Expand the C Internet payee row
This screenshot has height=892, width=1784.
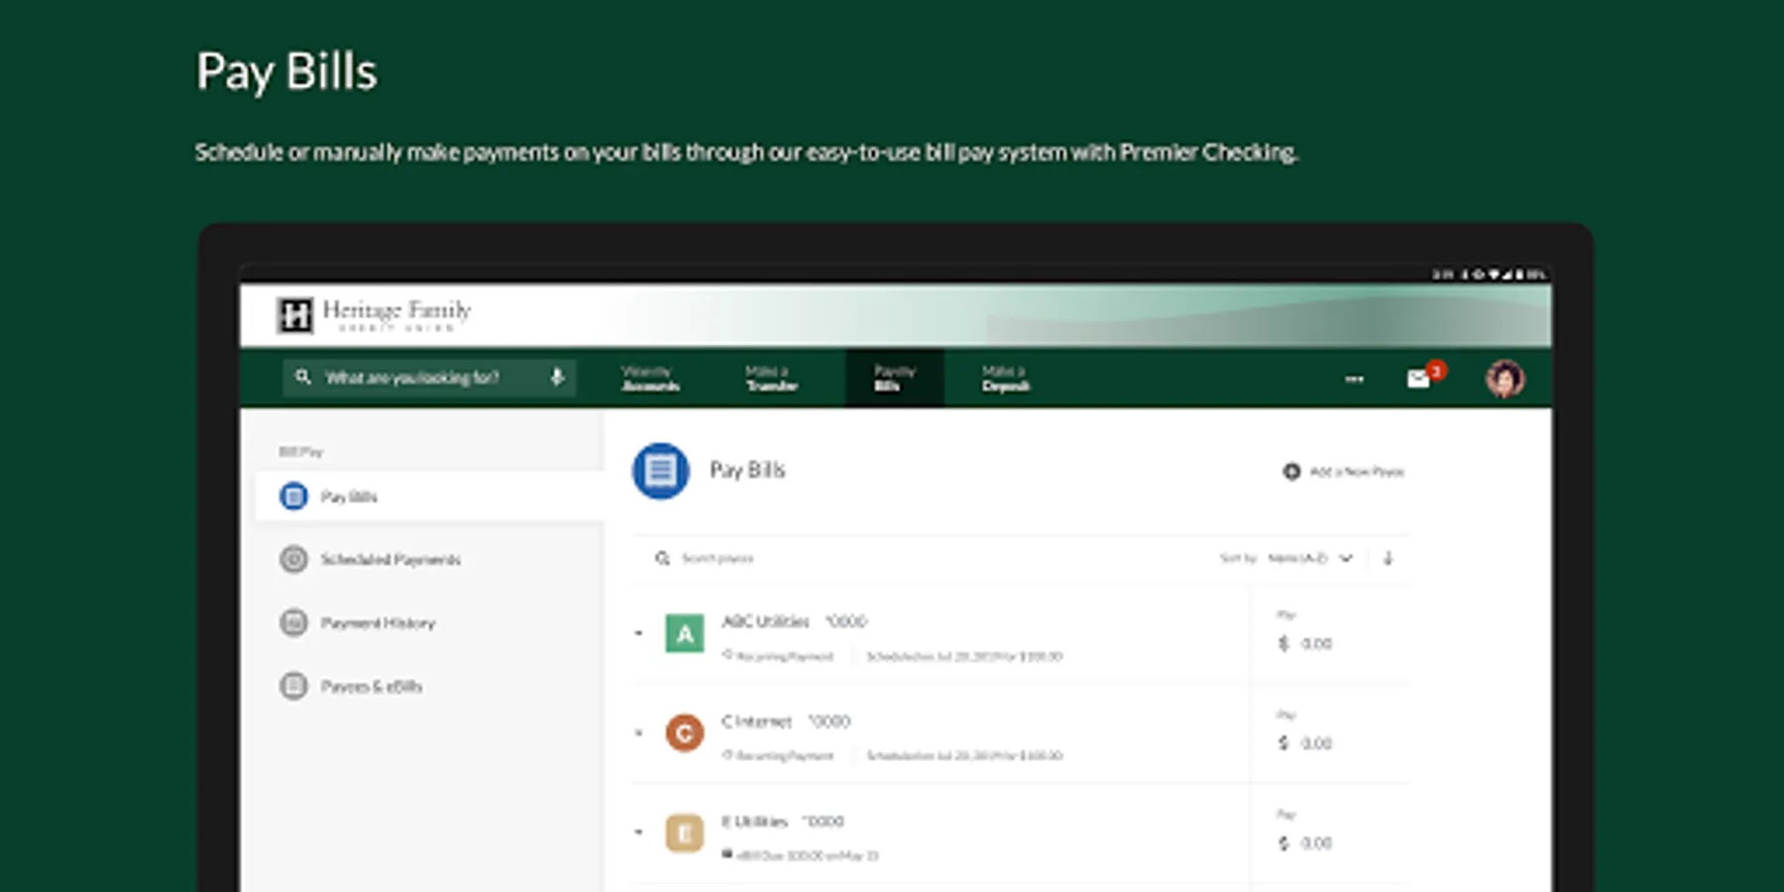click(639, 732)
